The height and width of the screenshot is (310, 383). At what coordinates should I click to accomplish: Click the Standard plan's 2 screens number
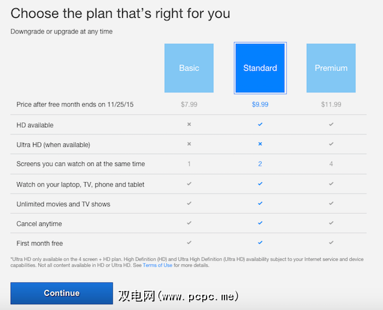(260, 164)
